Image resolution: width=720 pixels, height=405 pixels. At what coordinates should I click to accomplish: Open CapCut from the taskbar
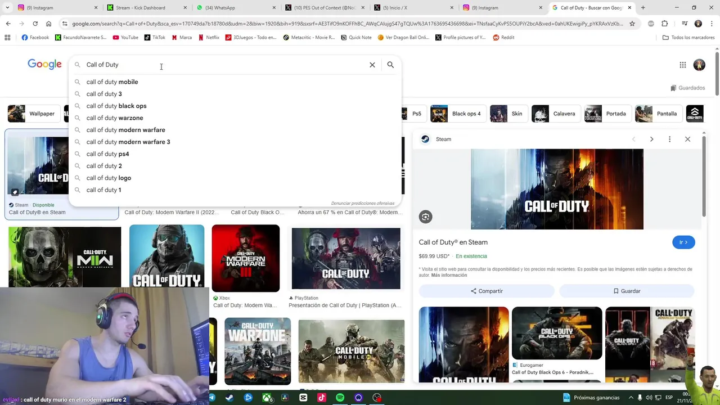click(x=303, y=398)
